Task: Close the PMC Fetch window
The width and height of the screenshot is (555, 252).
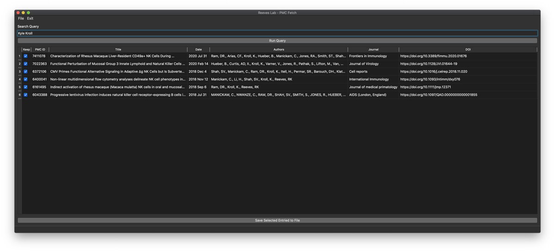Action: [x=18, y=12]
